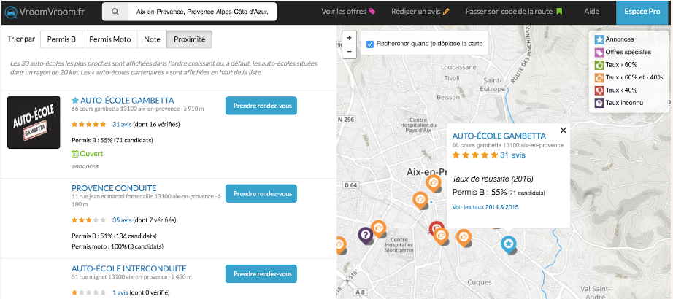Click the Permis B : 51% (136 candidats) text
This screenshot has height=299, width=673.
114,236
